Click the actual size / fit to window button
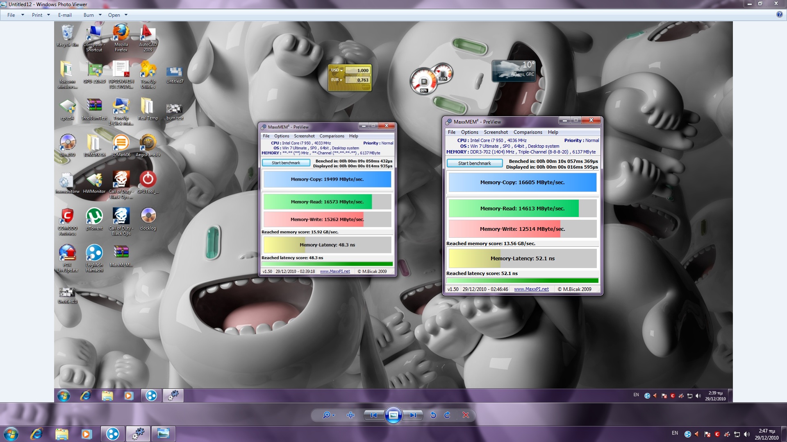 pyautogui.click(x=350, y=415)
